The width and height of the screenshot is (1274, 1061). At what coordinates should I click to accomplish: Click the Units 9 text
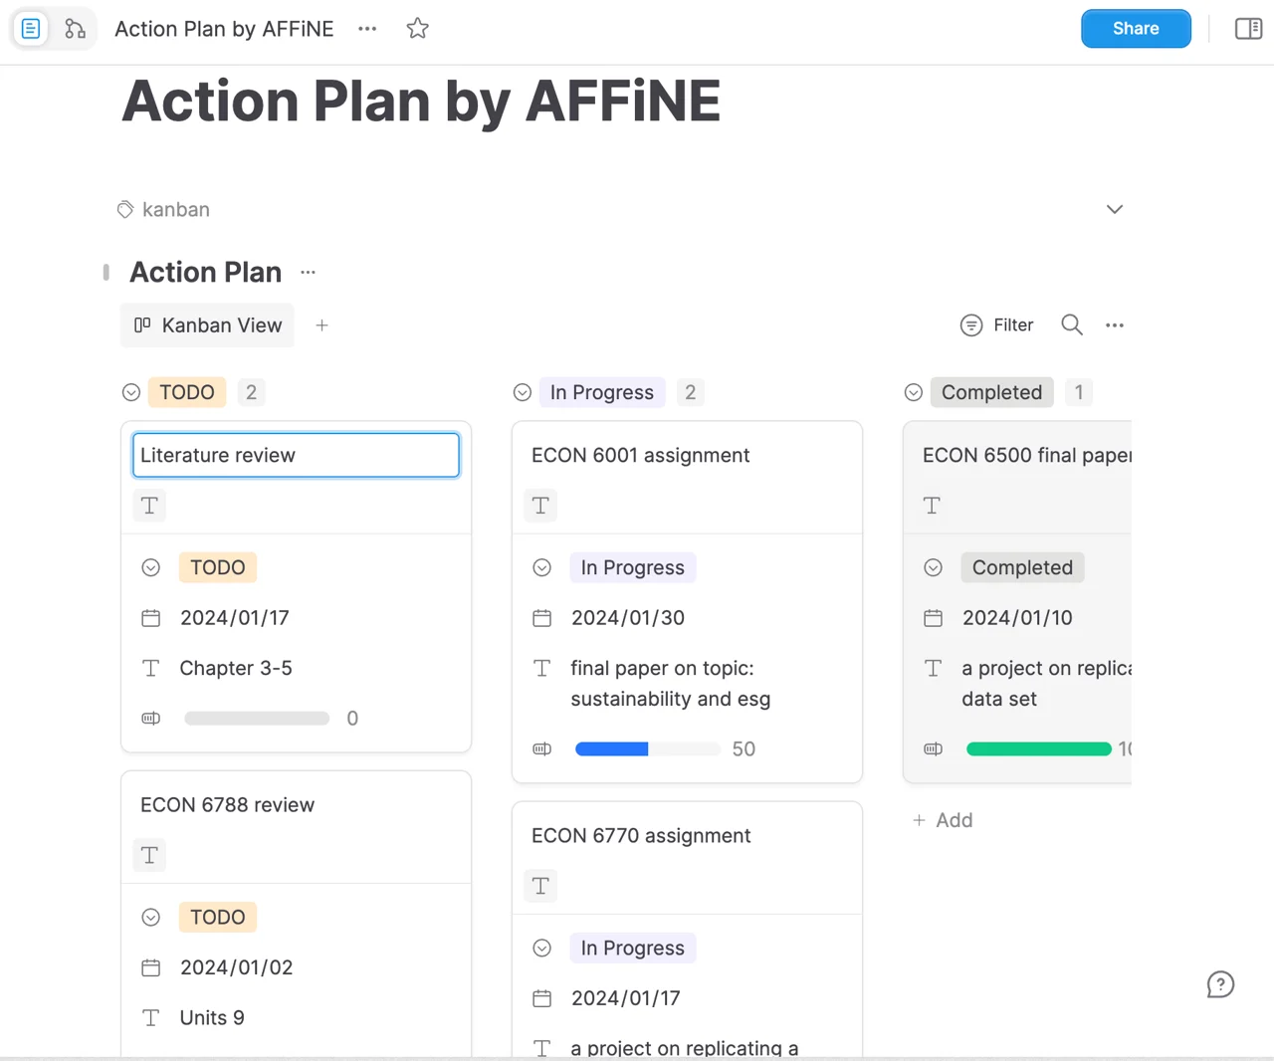coord(212,1017)
